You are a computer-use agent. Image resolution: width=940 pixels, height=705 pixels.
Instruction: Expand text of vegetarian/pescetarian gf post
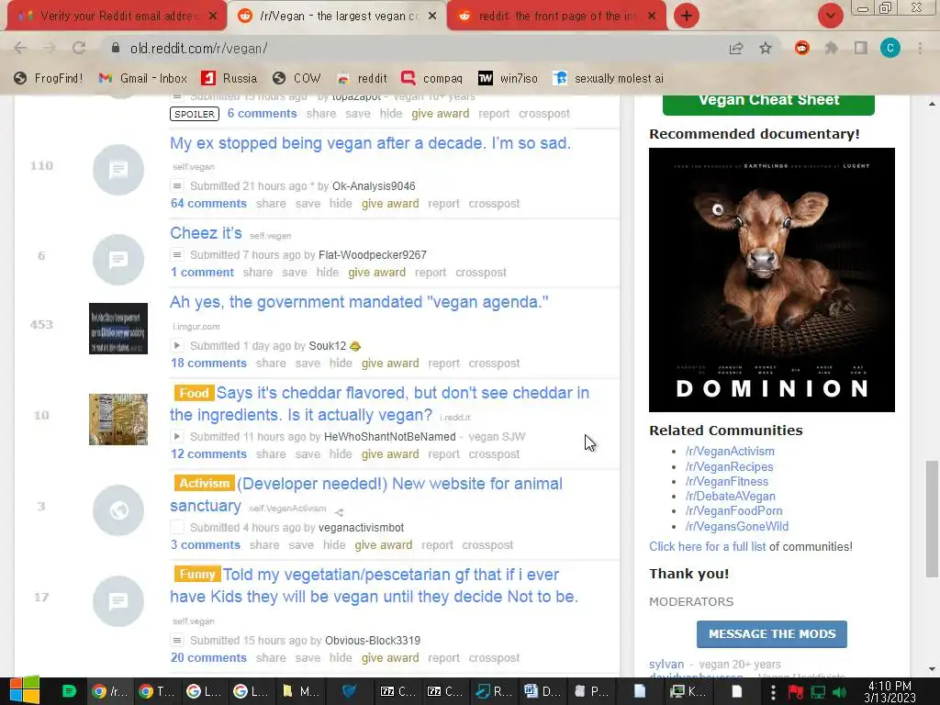point(177,640)
